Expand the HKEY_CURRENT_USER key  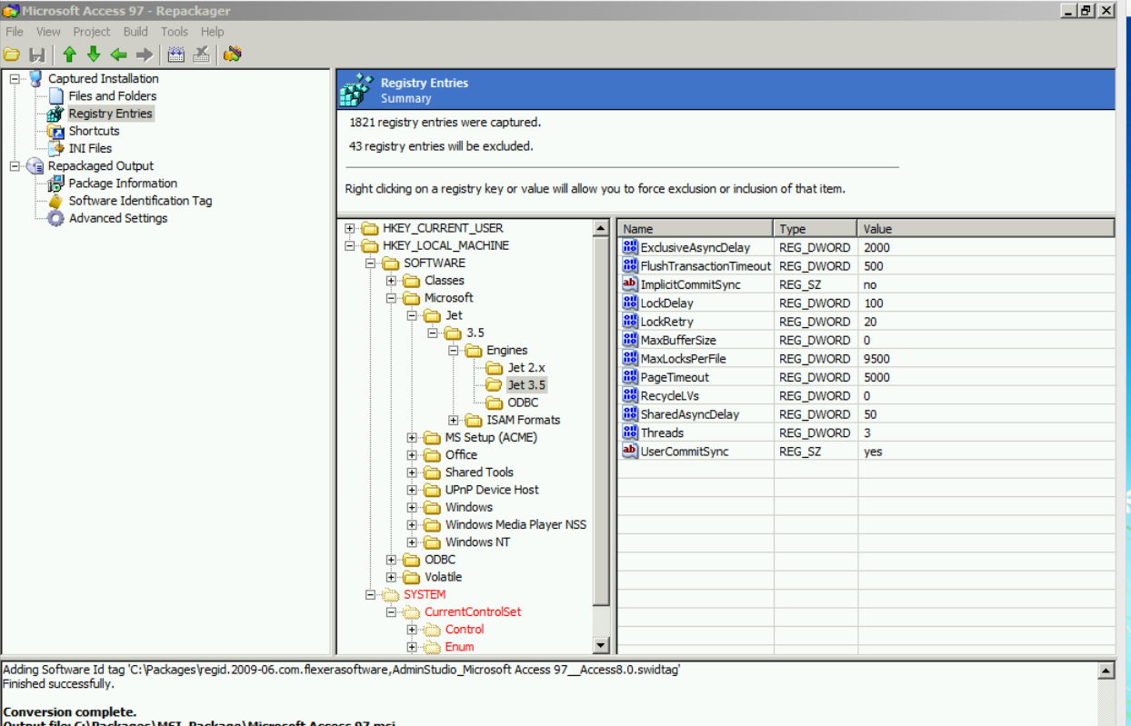[350, 228]
